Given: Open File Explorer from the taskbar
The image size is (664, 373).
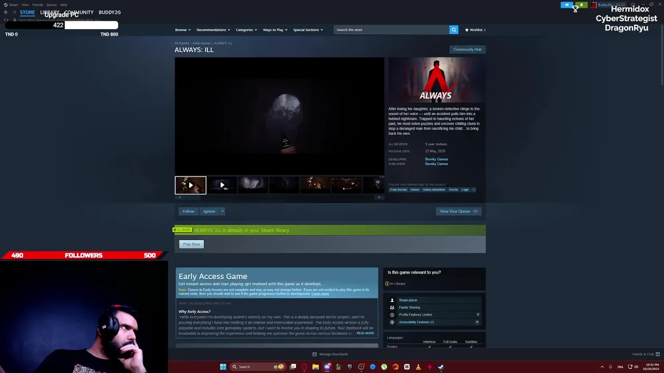Looking at the screenshot, I should [x=315, y=367].
